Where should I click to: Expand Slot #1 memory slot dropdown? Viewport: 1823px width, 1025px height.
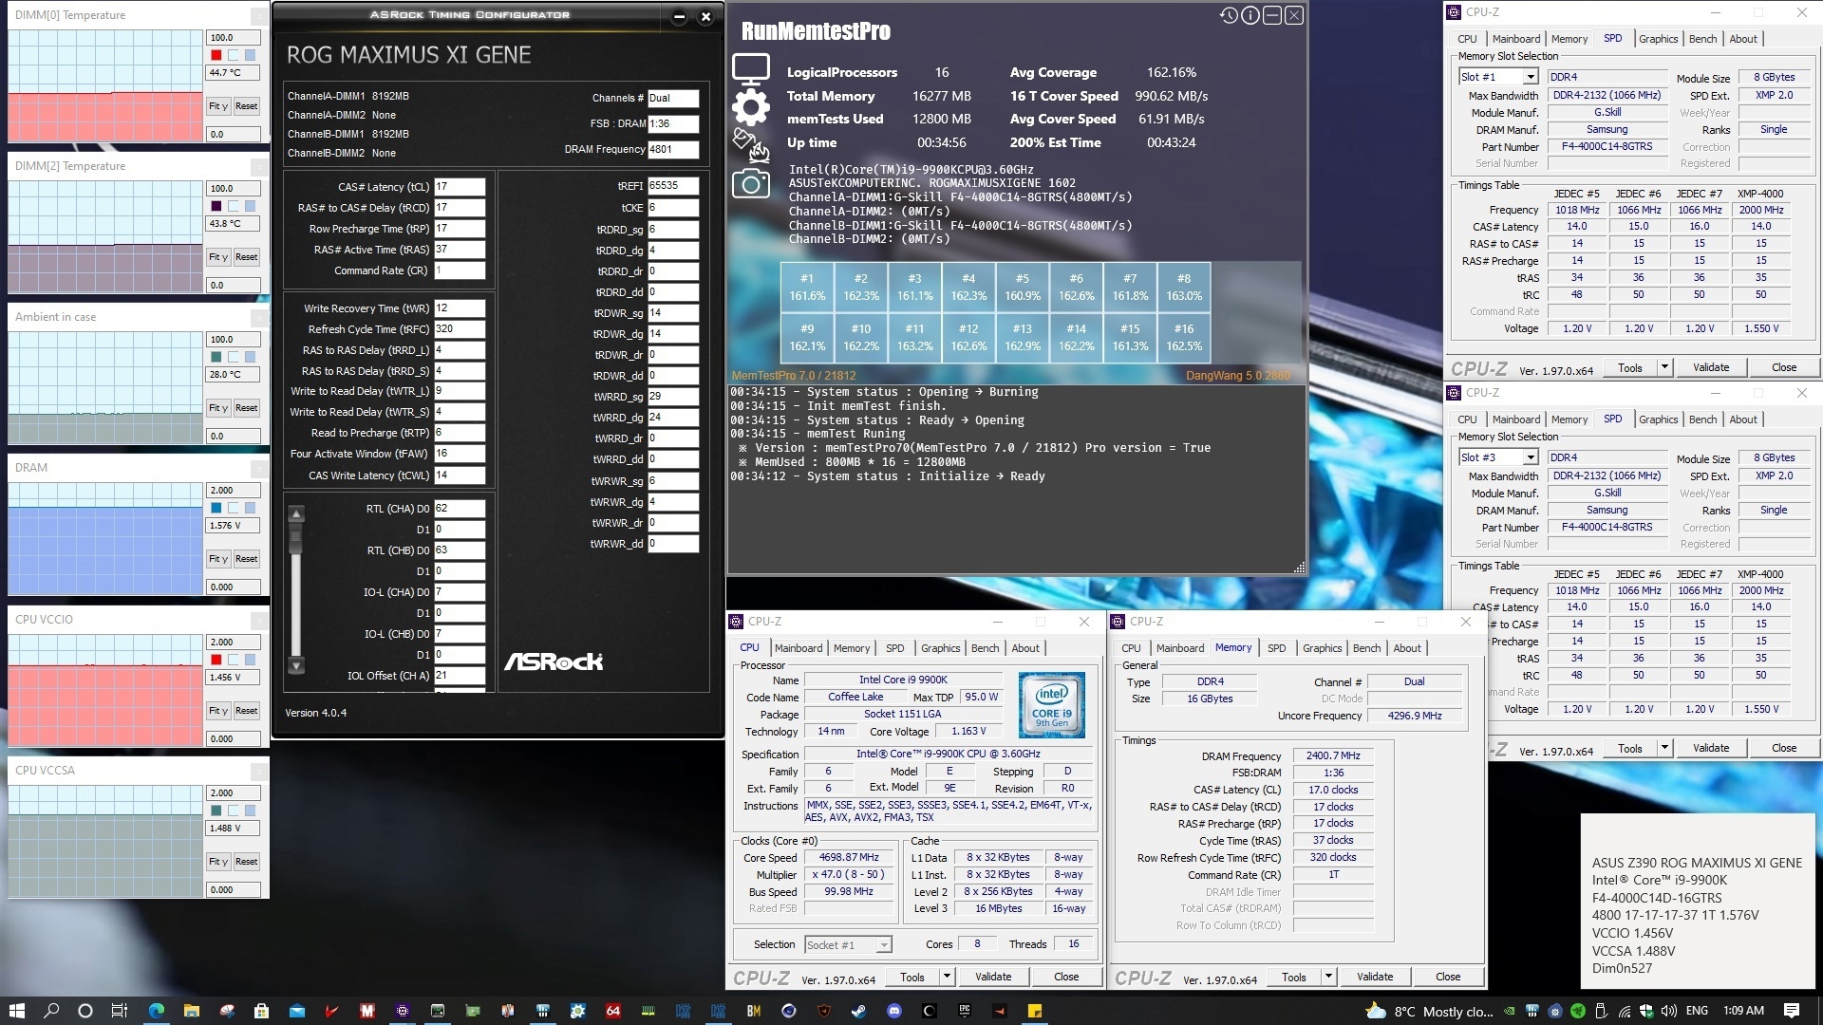(1530, 77)
